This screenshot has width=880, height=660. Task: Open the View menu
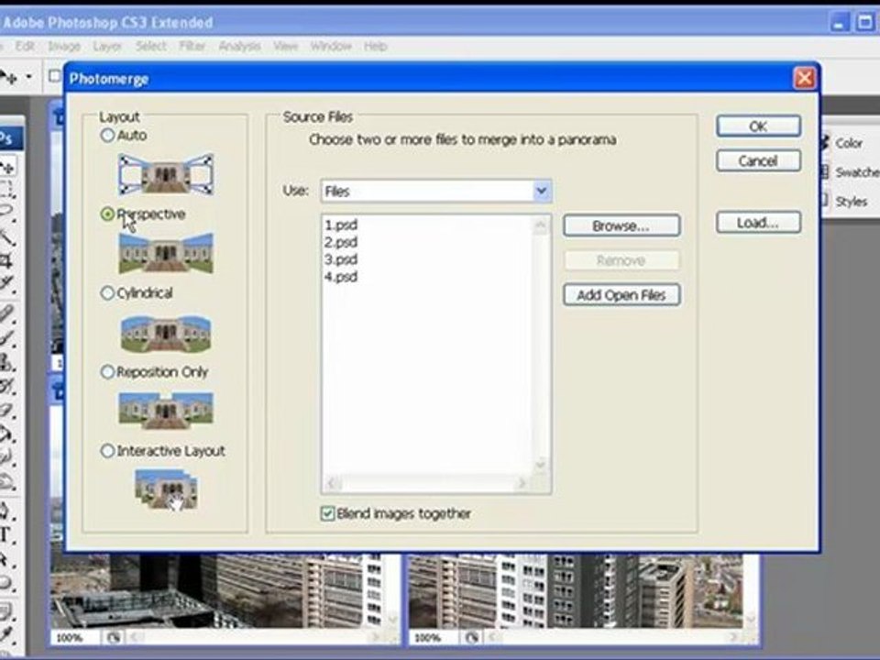[x=286, y=46]
